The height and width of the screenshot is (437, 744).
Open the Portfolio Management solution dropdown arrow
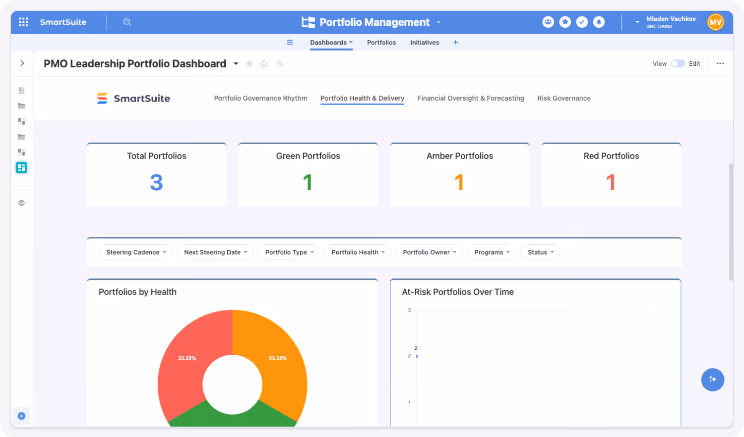(438, 22)
